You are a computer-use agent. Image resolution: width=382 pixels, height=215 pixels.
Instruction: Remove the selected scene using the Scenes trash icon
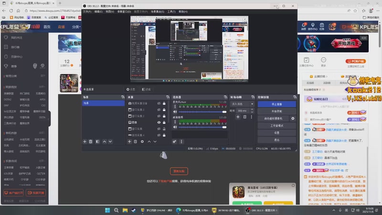91,141
